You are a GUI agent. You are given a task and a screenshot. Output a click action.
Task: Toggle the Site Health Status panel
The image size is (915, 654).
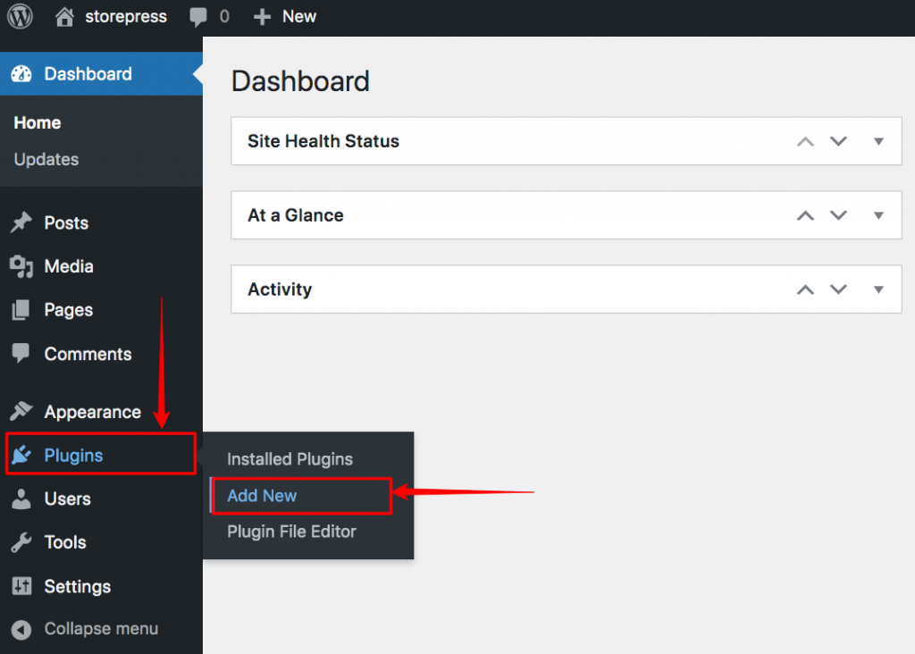click(878, 141)
